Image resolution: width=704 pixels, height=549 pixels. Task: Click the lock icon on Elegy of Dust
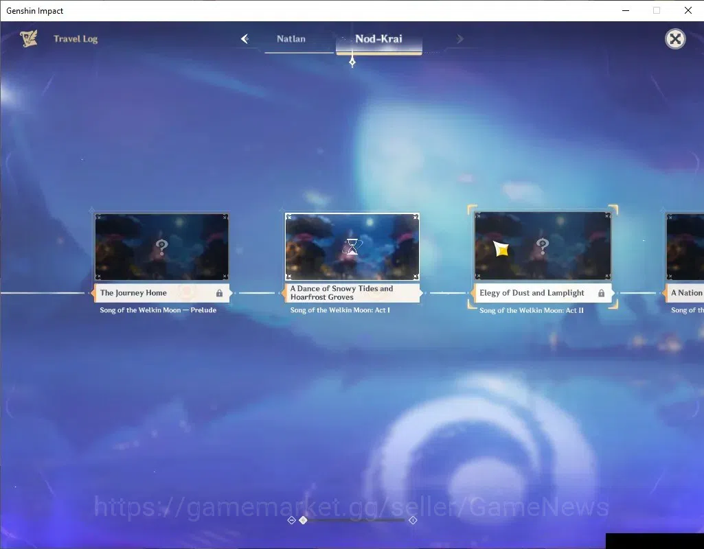[601, 293]
